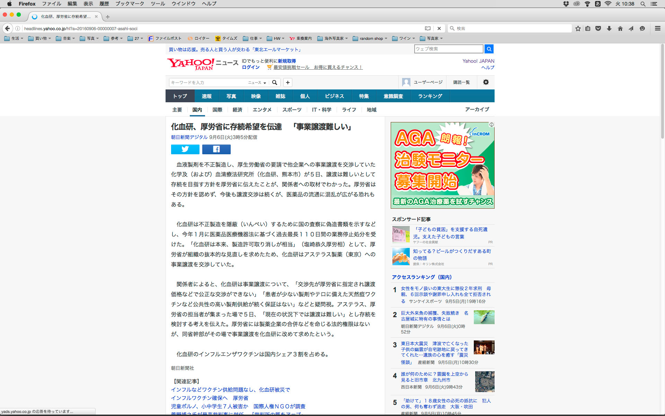Image resolution: width=665 pixels, height=416 pixels.
Task: Open Yahoo News settings gear
Action: click(x=486, y=82)
